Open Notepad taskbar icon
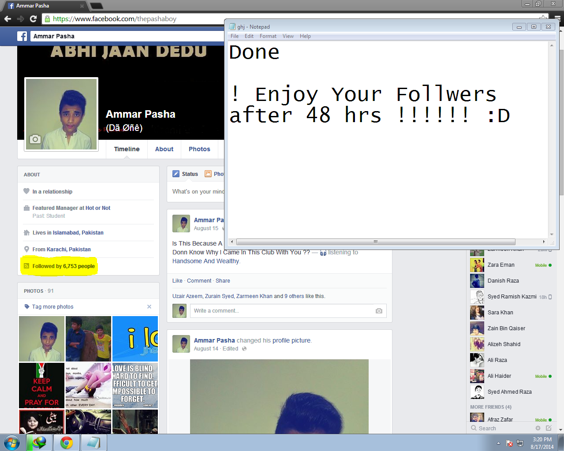The image size is (564, 451). pos(93,443)
